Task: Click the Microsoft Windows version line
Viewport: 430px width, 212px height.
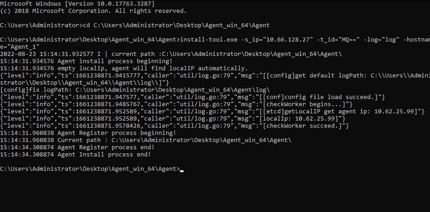Action: [x=77, y=3]
